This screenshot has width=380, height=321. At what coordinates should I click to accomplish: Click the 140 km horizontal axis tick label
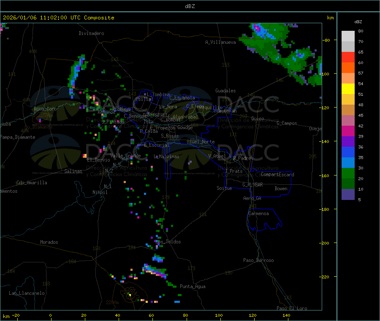coord(286,315)
